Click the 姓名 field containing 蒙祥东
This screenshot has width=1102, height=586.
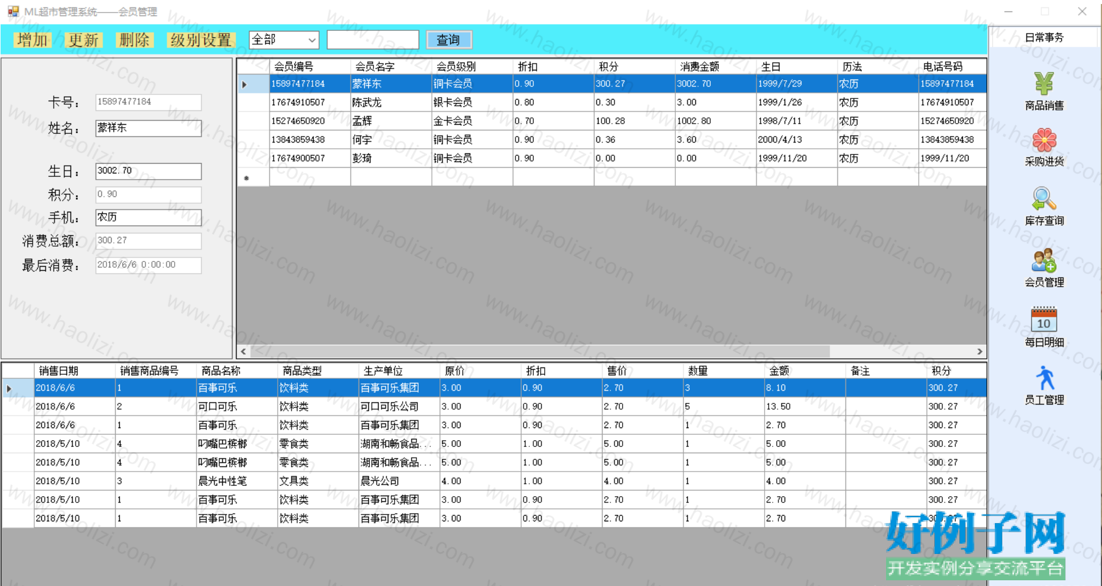(x=148, y=128)
